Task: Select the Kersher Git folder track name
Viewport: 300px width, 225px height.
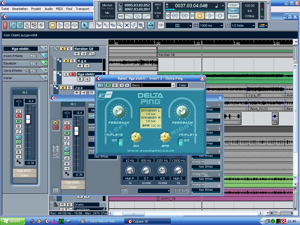Action: click(86, 49)
